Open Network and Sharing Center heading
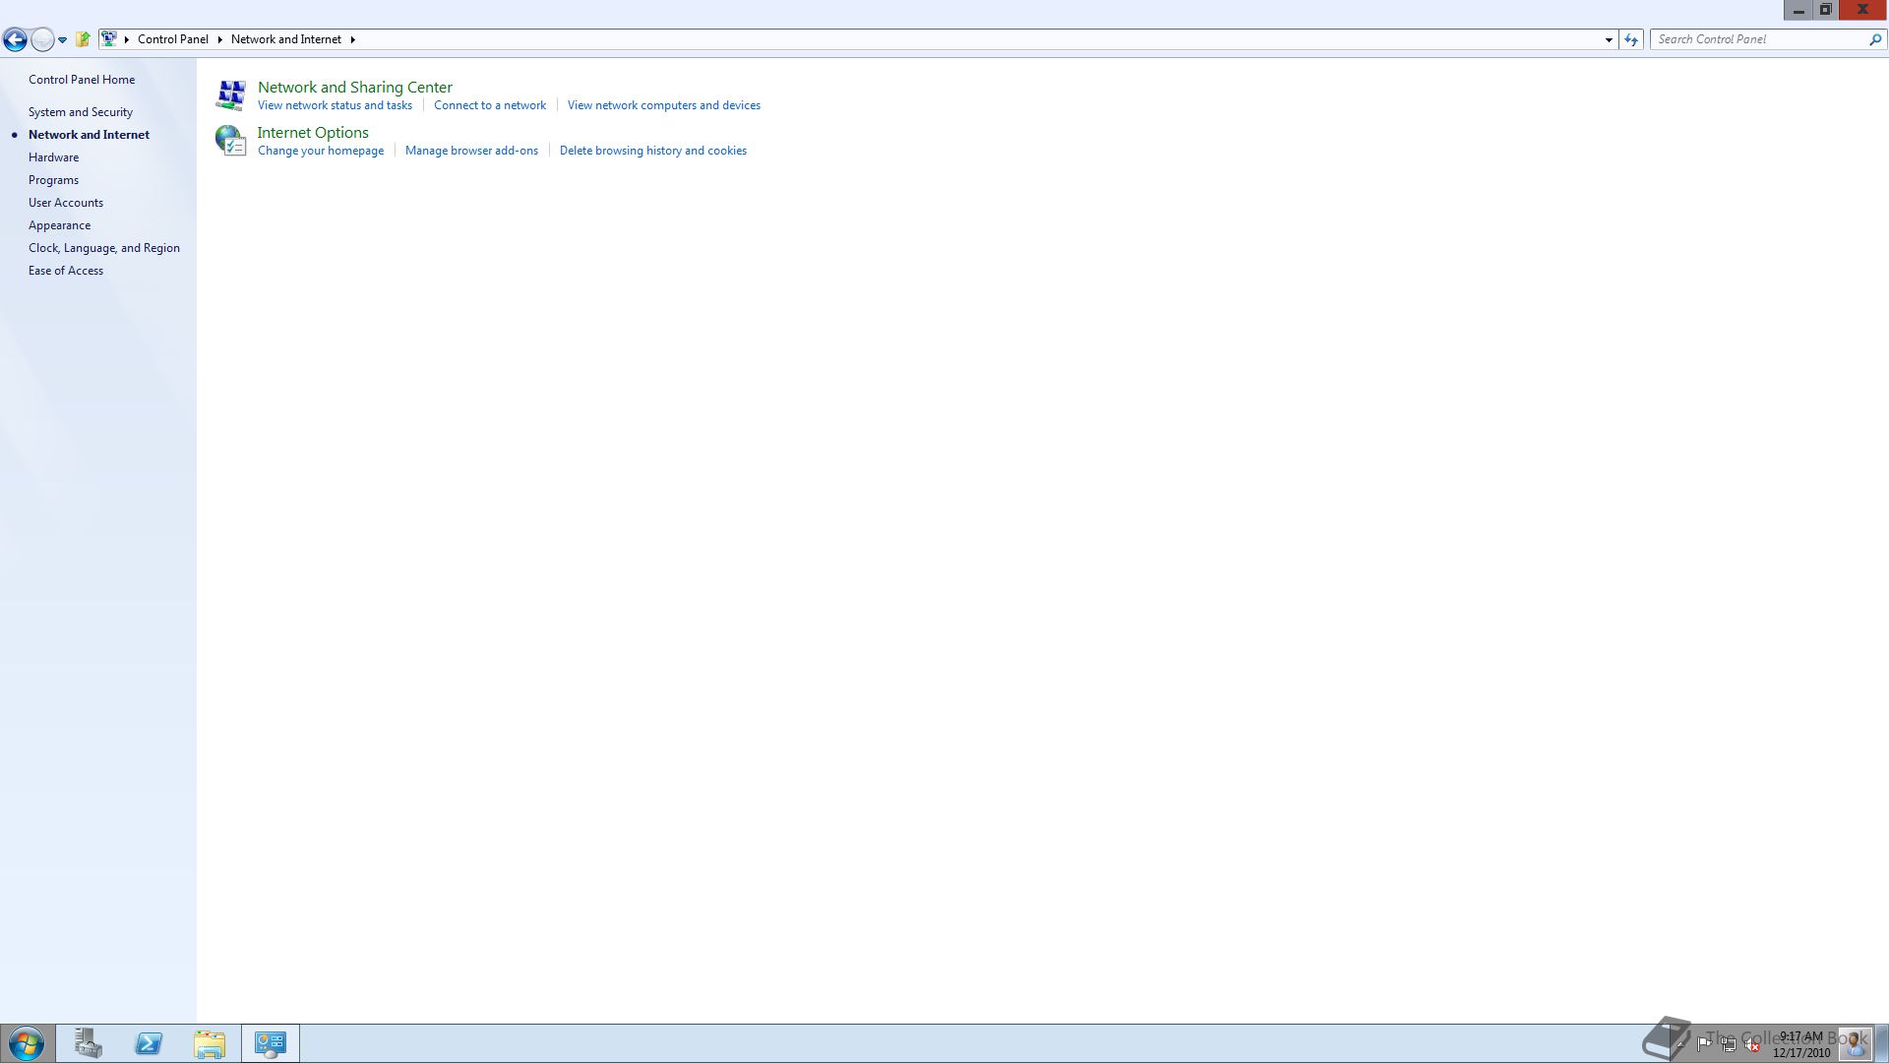The width and height of the screenshot is (1889, 1063). [x=355, y=87]
